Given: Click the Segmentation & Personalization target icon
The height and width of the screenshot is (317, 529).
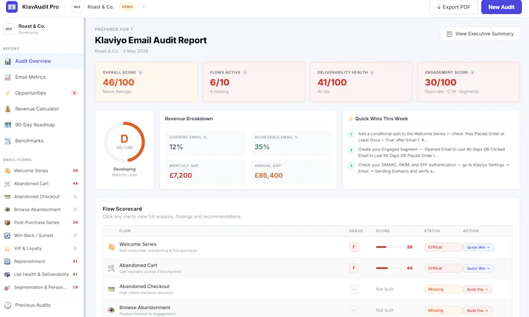Looking at the screenshot, I should pyautogui.click(x=7, y=287).
